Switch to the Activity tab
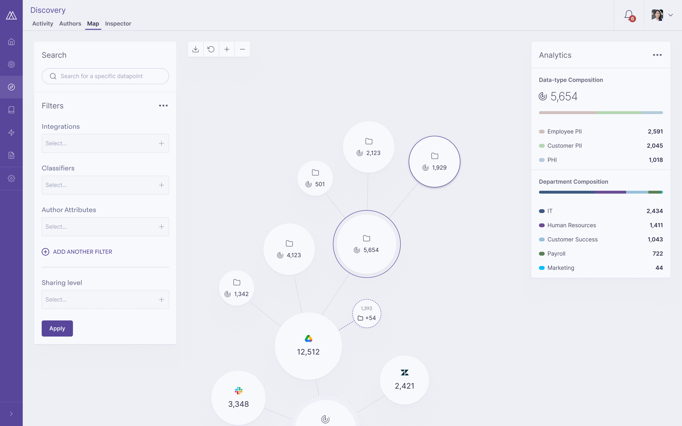 click(42, 24)
